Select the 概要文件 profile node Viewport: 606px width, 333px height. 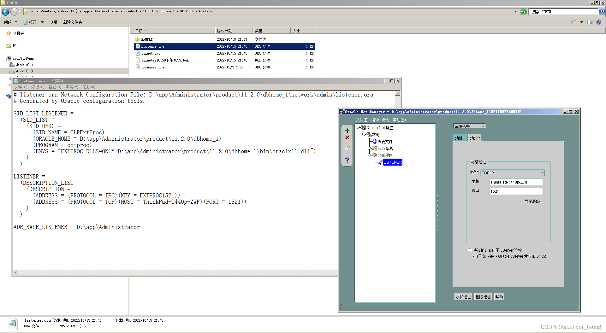click(x=385, y=142)
